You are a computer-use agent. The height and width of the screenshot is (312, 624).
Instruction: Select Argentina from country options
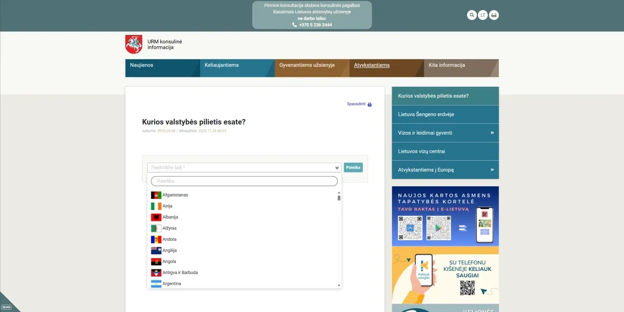tap(172, 283)
